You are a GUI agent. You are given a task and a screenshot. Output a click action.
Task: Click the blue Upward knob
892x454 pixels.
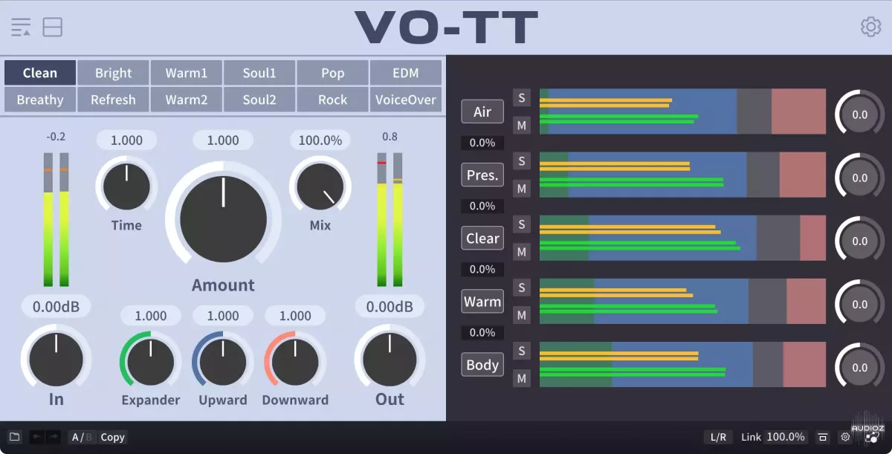pos(222,361)
